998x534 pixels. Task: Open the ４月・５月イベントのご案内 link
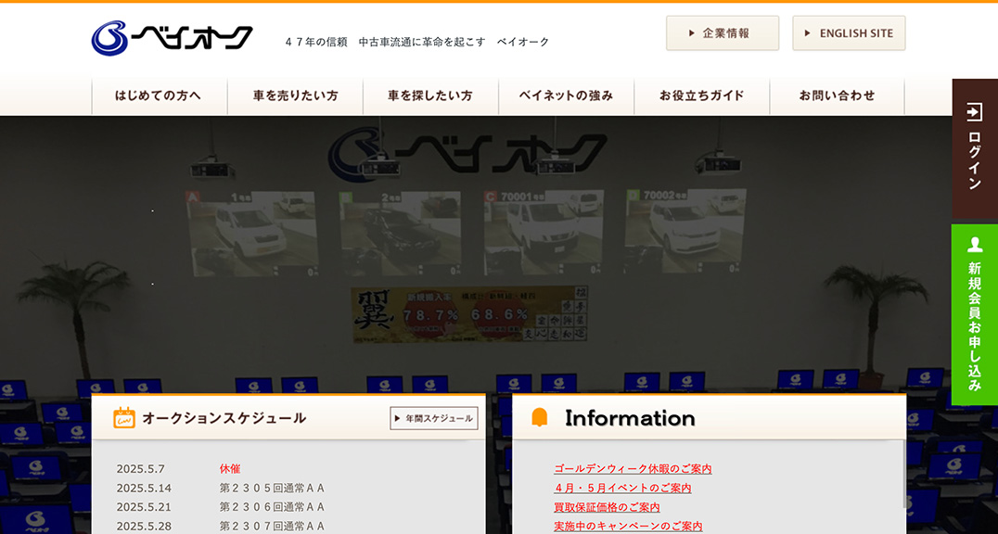pos(622,489)
